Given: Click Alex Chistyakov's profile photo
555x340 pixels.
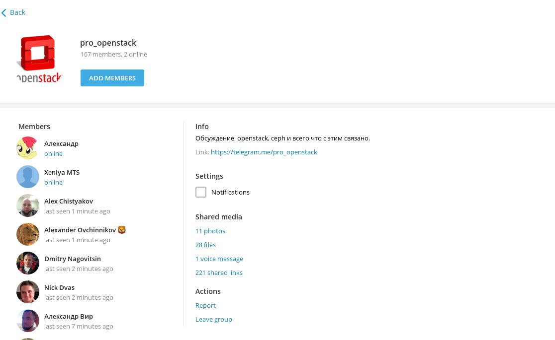Looking at the screenshot, I should [x=28, y=205].
